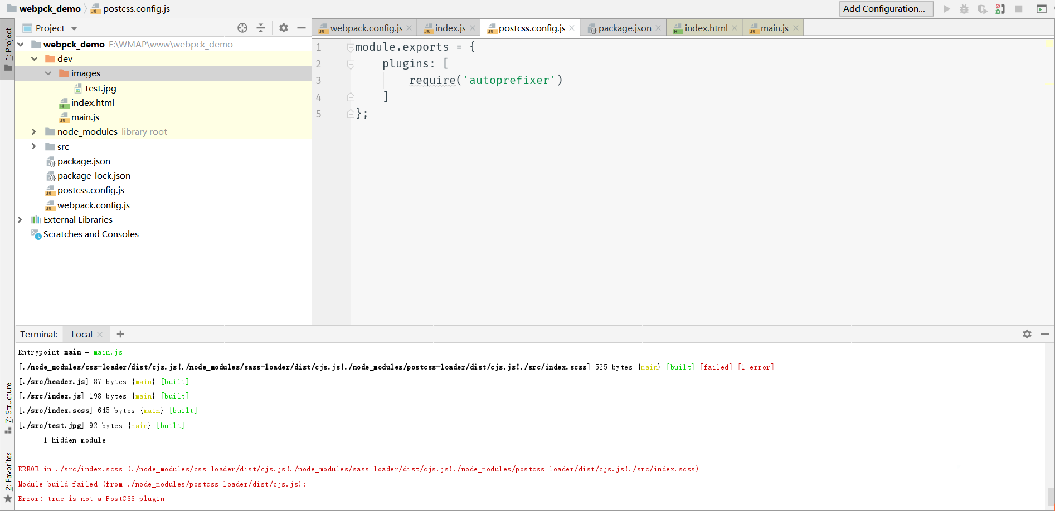Click the Add Configuration... button

coord(886,9)
